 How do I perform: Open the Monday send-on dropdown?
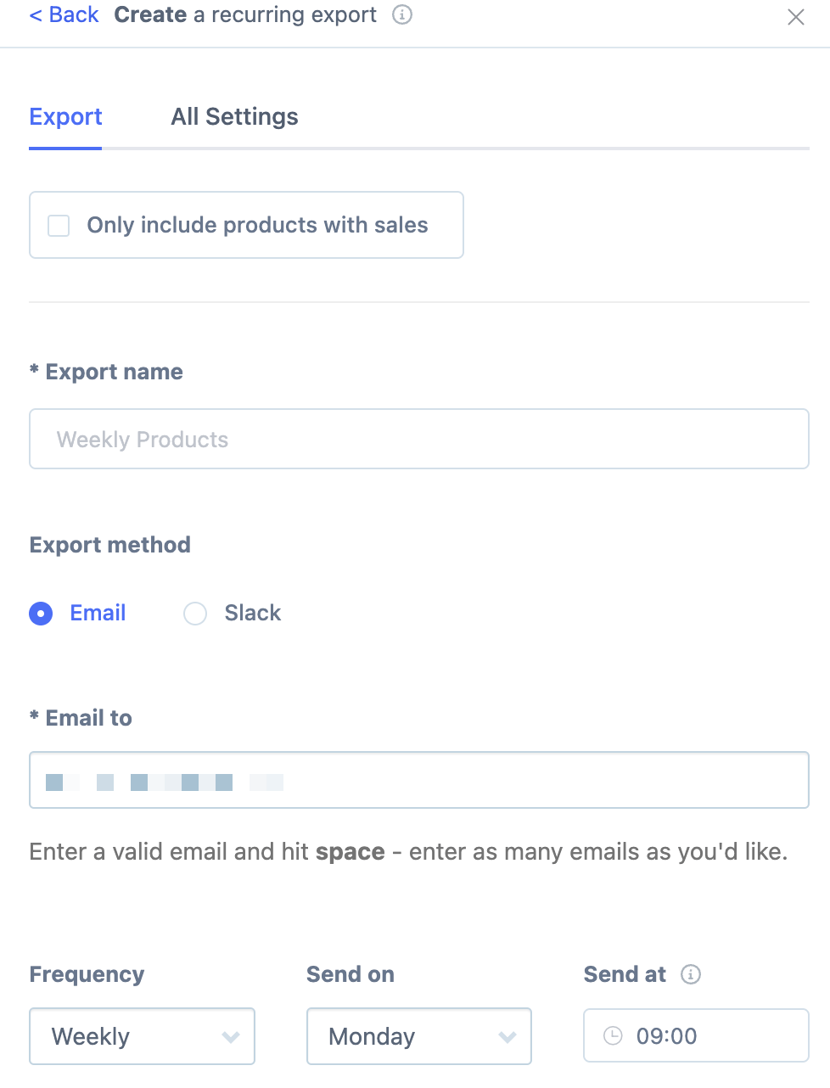tap(418, 1036)
